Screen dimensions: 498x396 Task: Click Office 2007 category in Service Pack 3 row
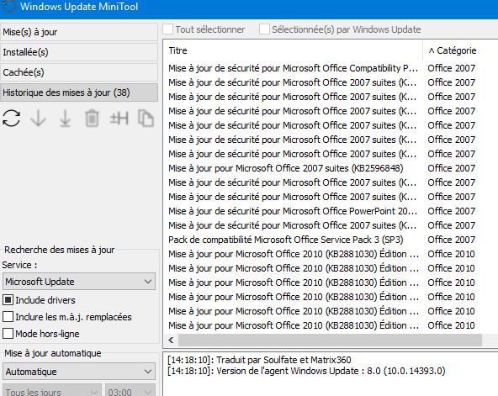pyautogui.click(x=451, y=240)
